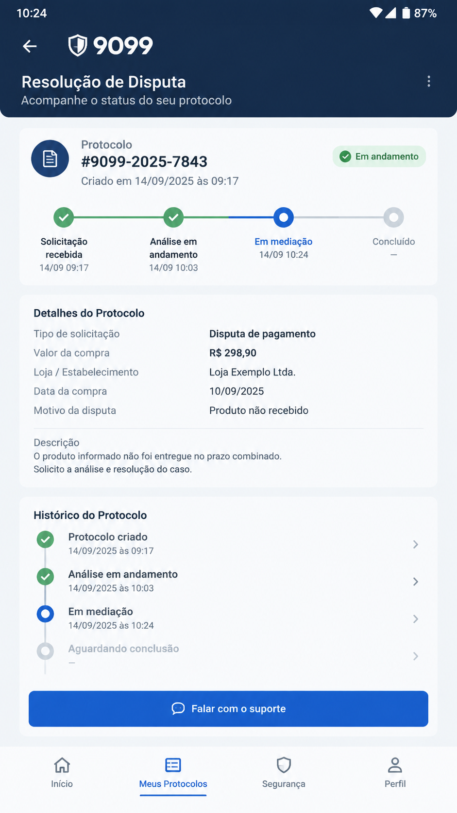Image resolution: width=457 pixels, height=813 pixels.
Task: Tap the back arrow icon
Action: [30, 46]
